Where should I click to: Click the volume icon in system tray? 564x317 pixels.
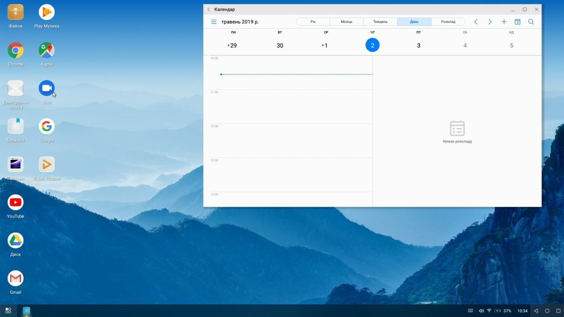tap(481, 311)
